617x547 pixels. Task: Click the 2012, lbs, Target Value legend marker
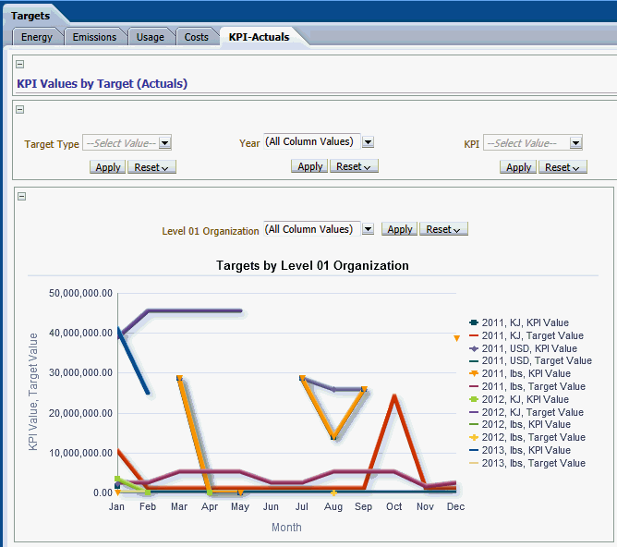(x=474, y=437)
